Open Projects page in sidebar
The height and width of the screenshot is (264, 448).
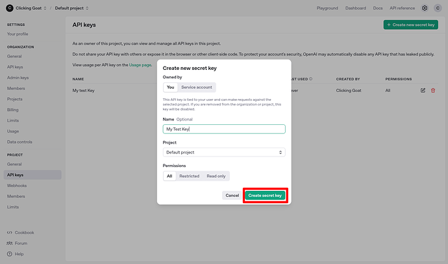coord(14,99)
